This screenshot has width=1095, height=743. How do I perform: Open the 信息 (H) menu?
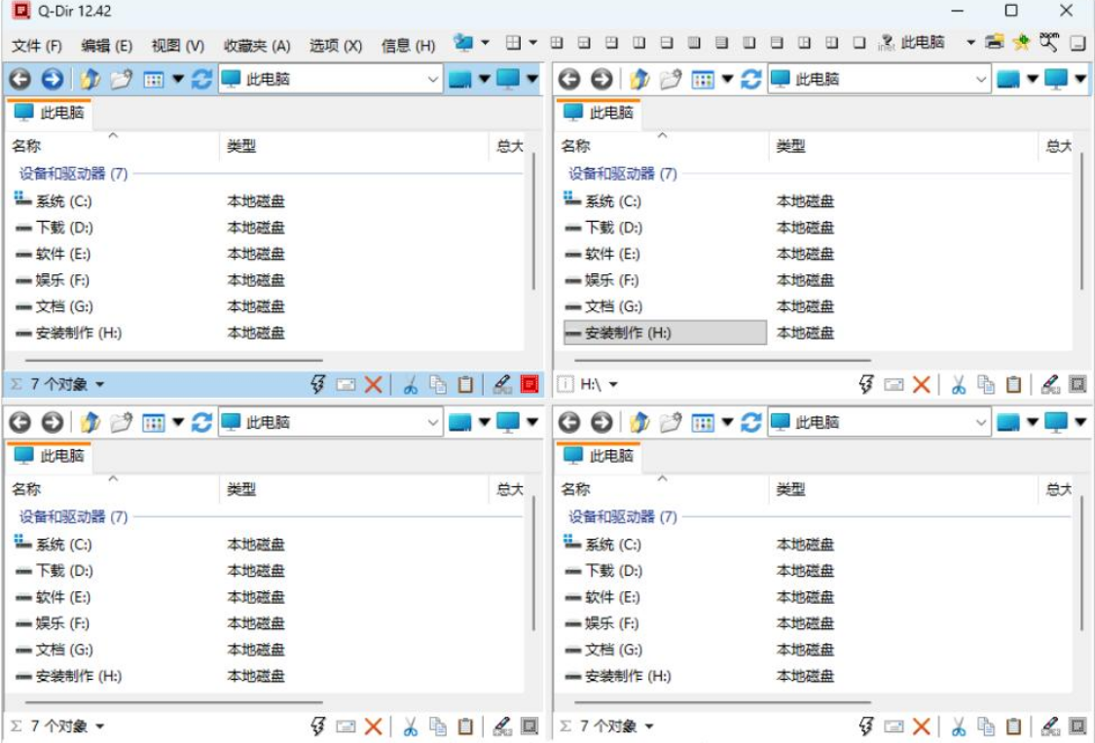(408, 46)
